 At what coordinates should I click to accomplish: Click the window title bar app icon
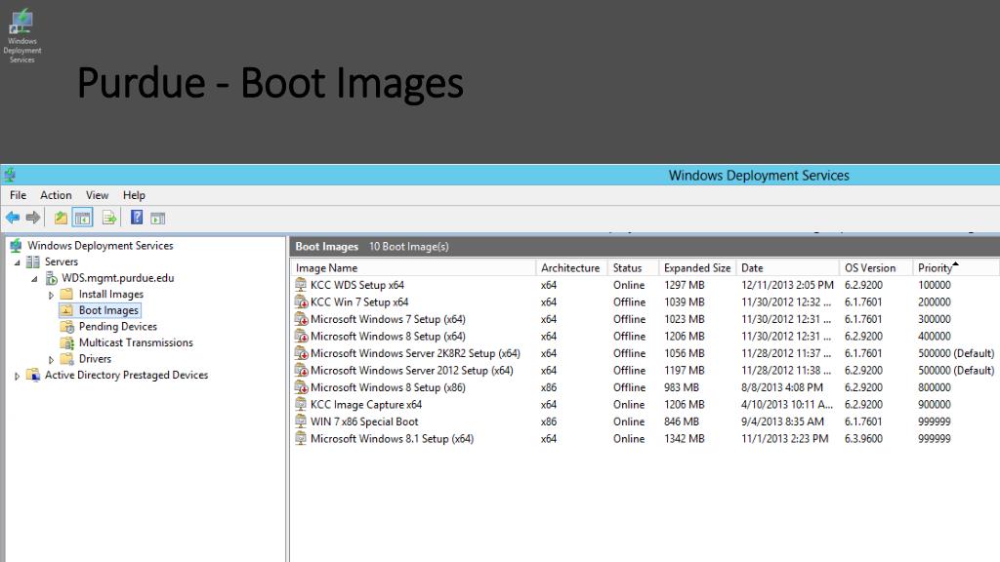[10, 175]
